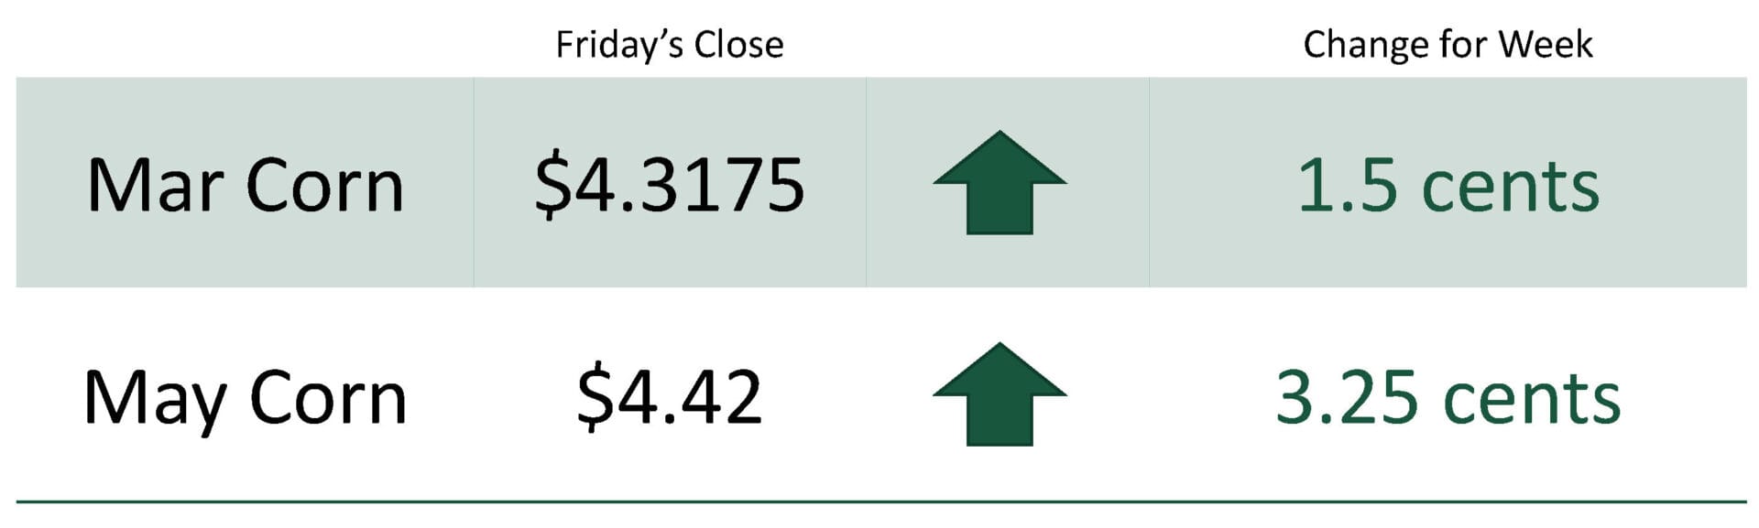The height and width of the screenshot is (528, 1759).
Task: Click the green horizontal line under the table
Action: (879, 501)
